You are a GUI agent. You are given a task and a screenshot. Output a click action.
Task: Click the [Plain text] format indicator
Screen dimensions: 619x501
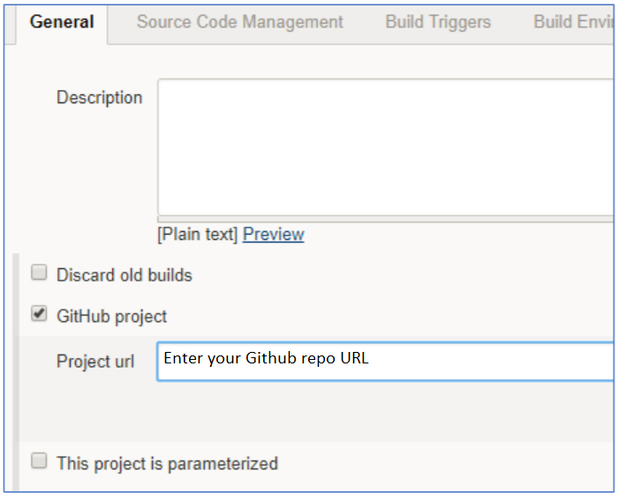point(198,234)
